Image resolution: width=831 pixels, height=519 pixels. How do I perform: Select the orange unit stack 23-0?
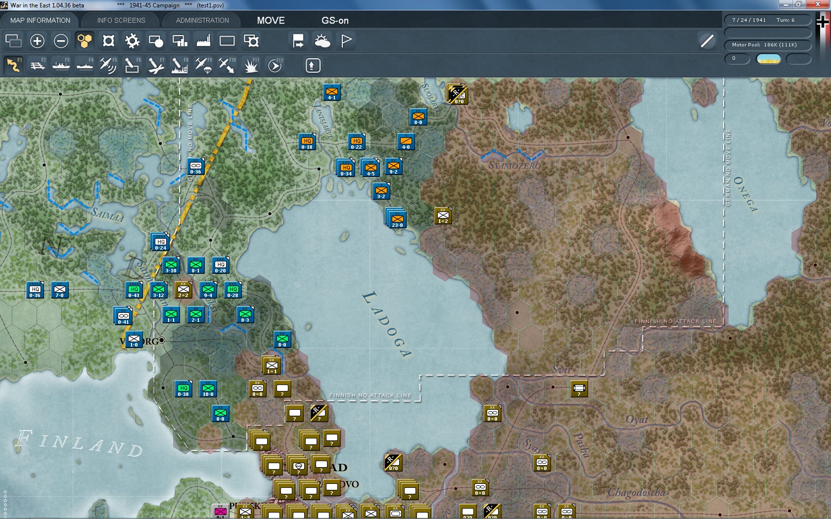point(397,218)
